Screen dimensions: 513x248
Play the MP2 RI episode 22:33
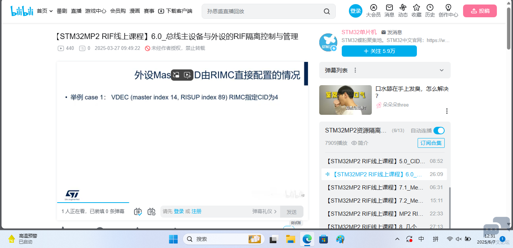click(385, 213)
